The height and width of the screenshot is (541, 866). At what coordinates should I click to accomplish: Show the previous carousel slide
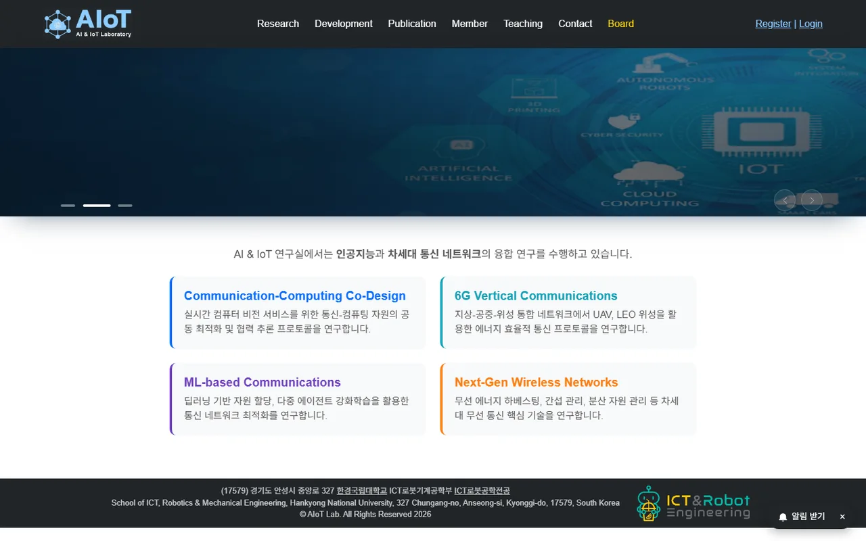pyautogui.click(x=785, y=200)
